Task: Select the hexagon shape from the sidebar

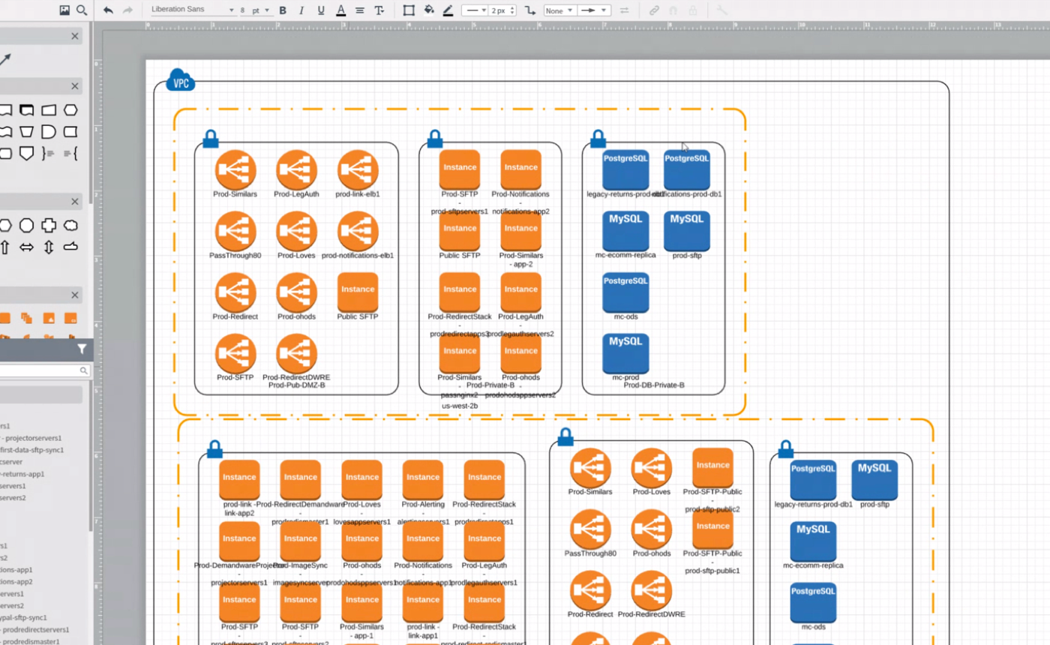Action: point(71,109)
